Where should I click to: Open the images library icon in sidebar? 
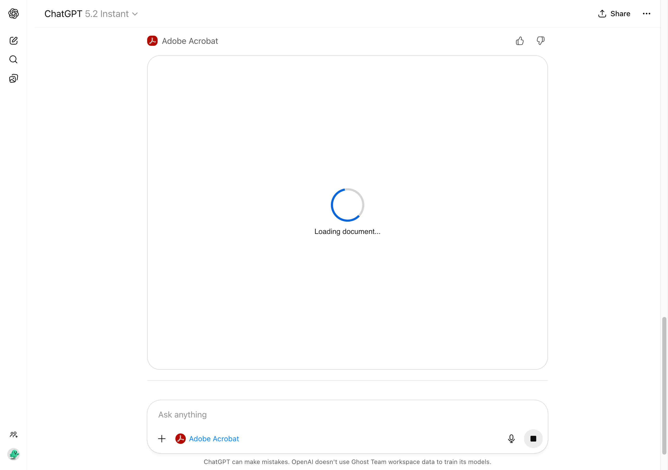[13, 78]
